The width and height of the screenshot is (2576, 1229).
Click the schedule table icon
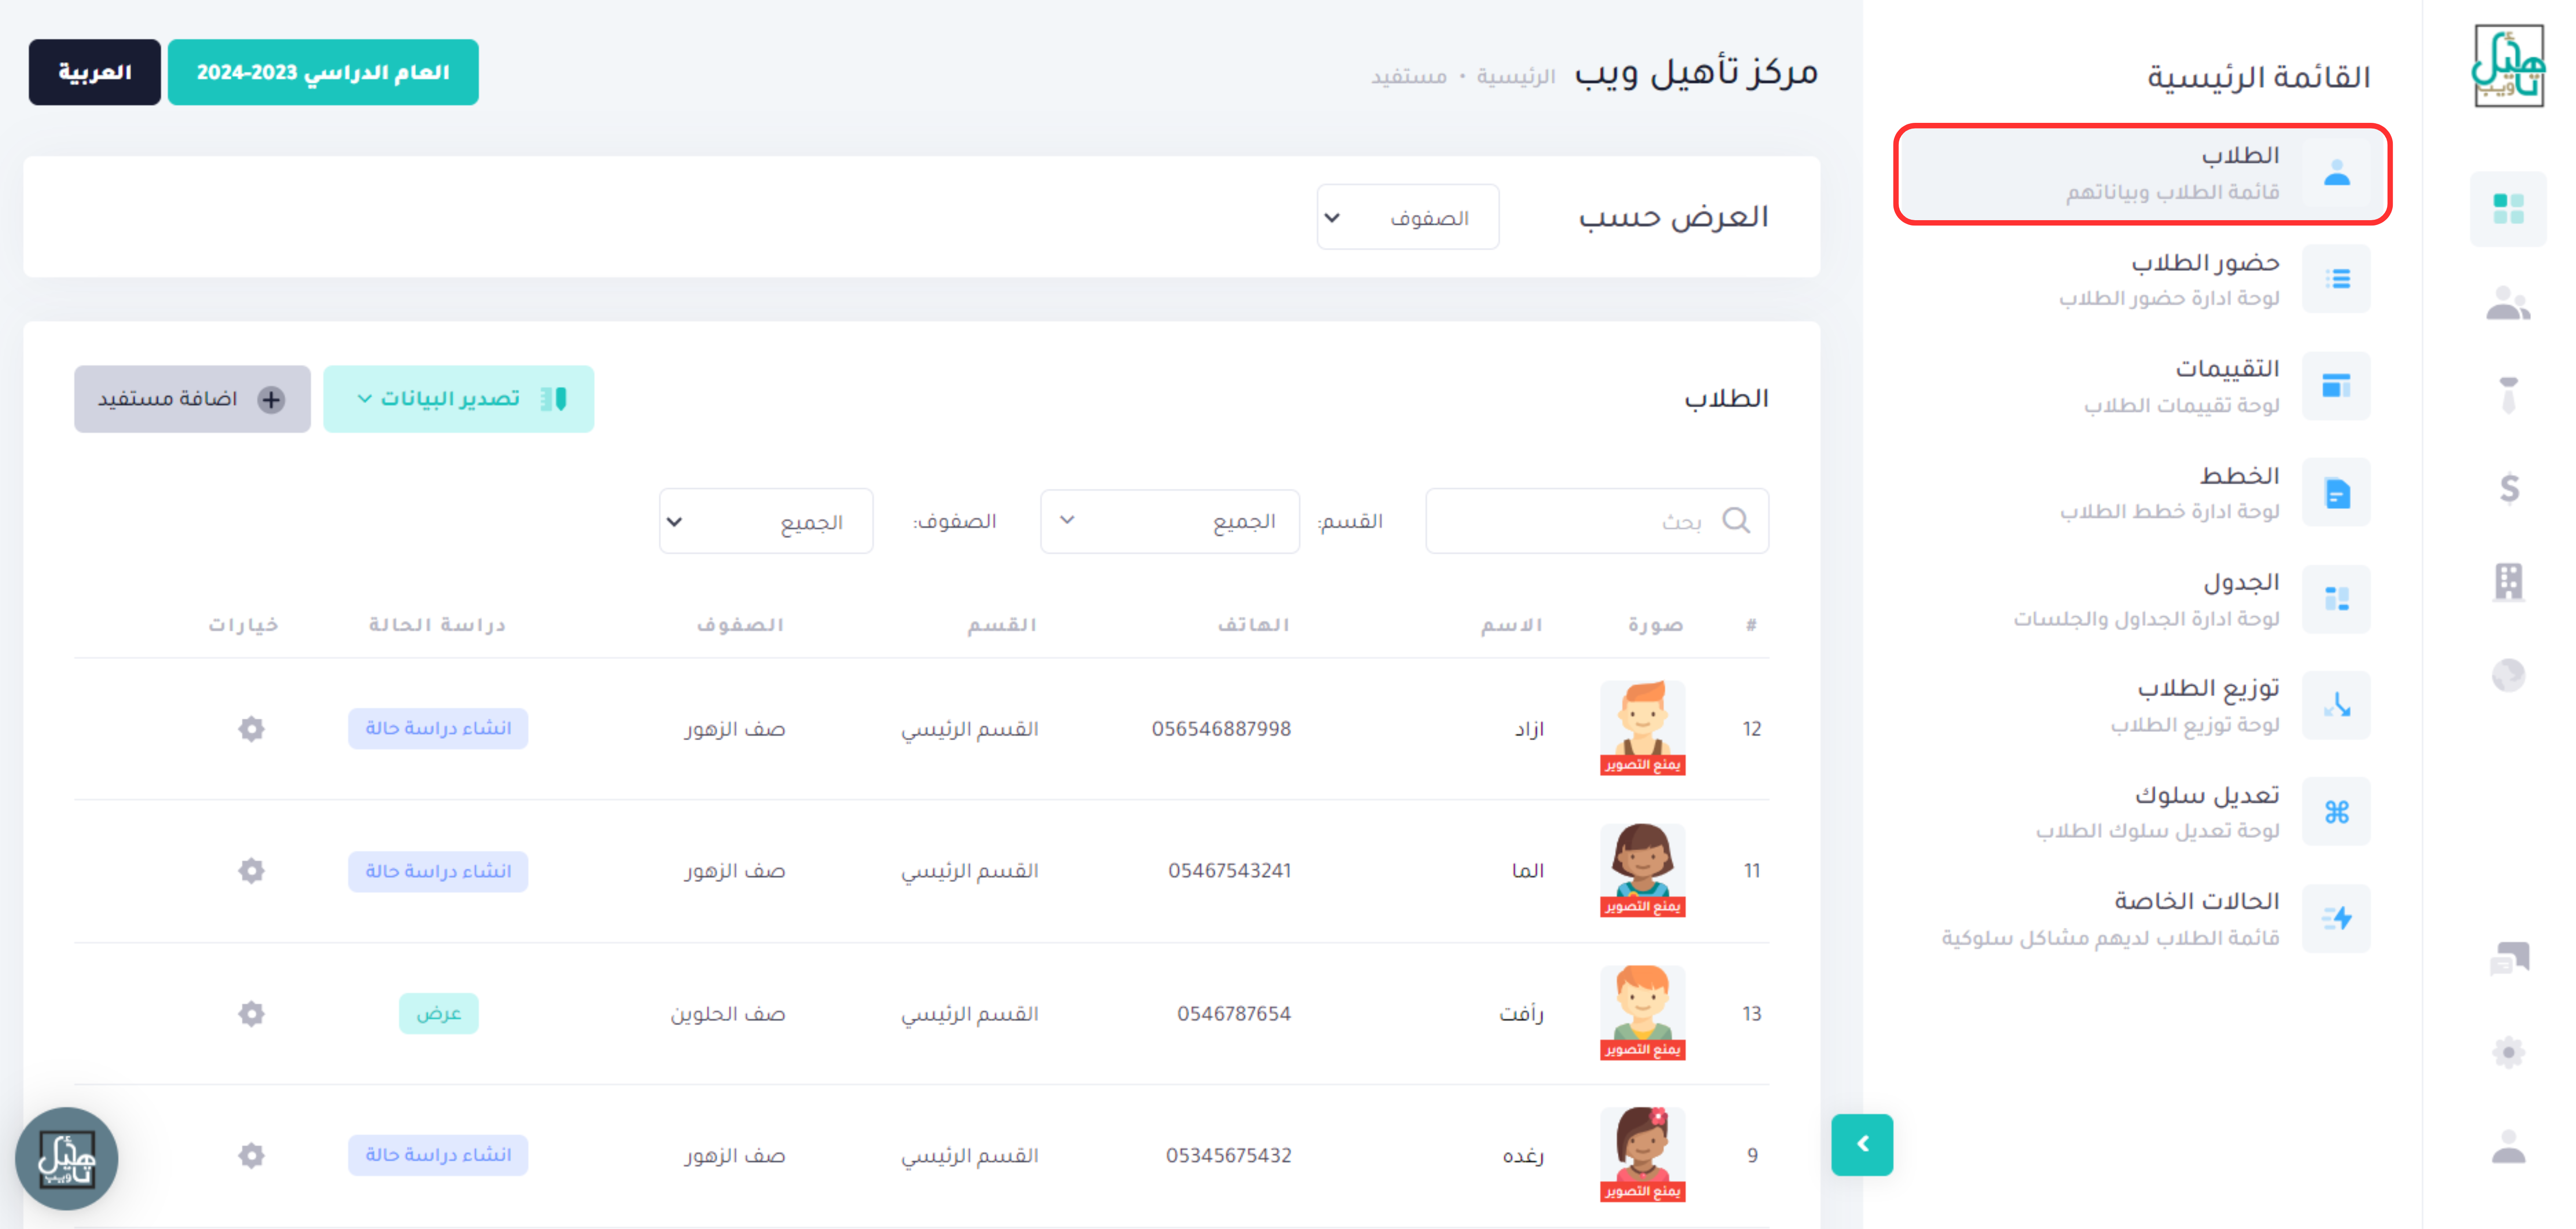tap(2336, 599)
